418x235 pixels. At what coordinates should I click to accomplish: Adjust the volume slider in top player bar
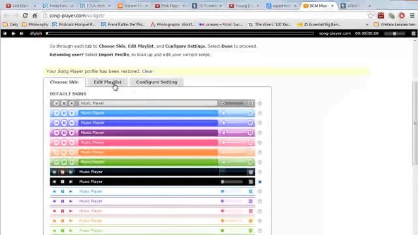pos(394,33)
